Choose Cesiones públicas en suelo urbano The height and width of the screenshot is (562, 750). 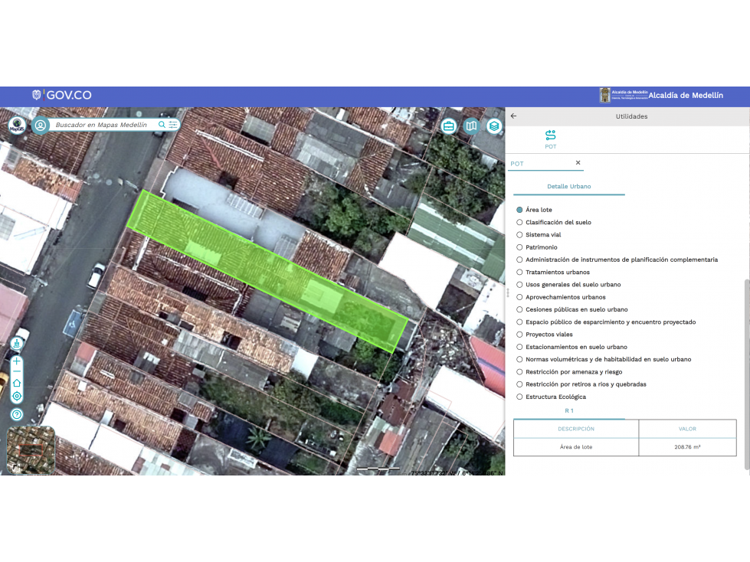519,309
